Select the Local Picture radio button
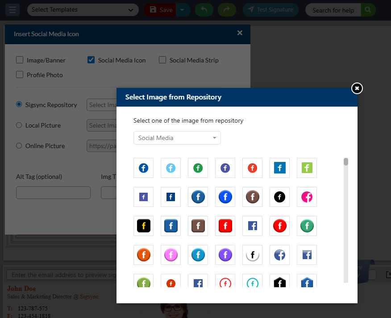391x318 pixels. pos(19,125)
